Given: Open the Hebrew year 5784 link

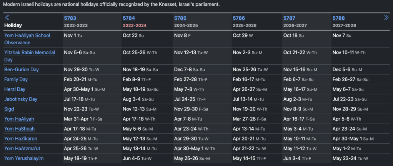Looking at the screenshot, I should pos(128,18).
